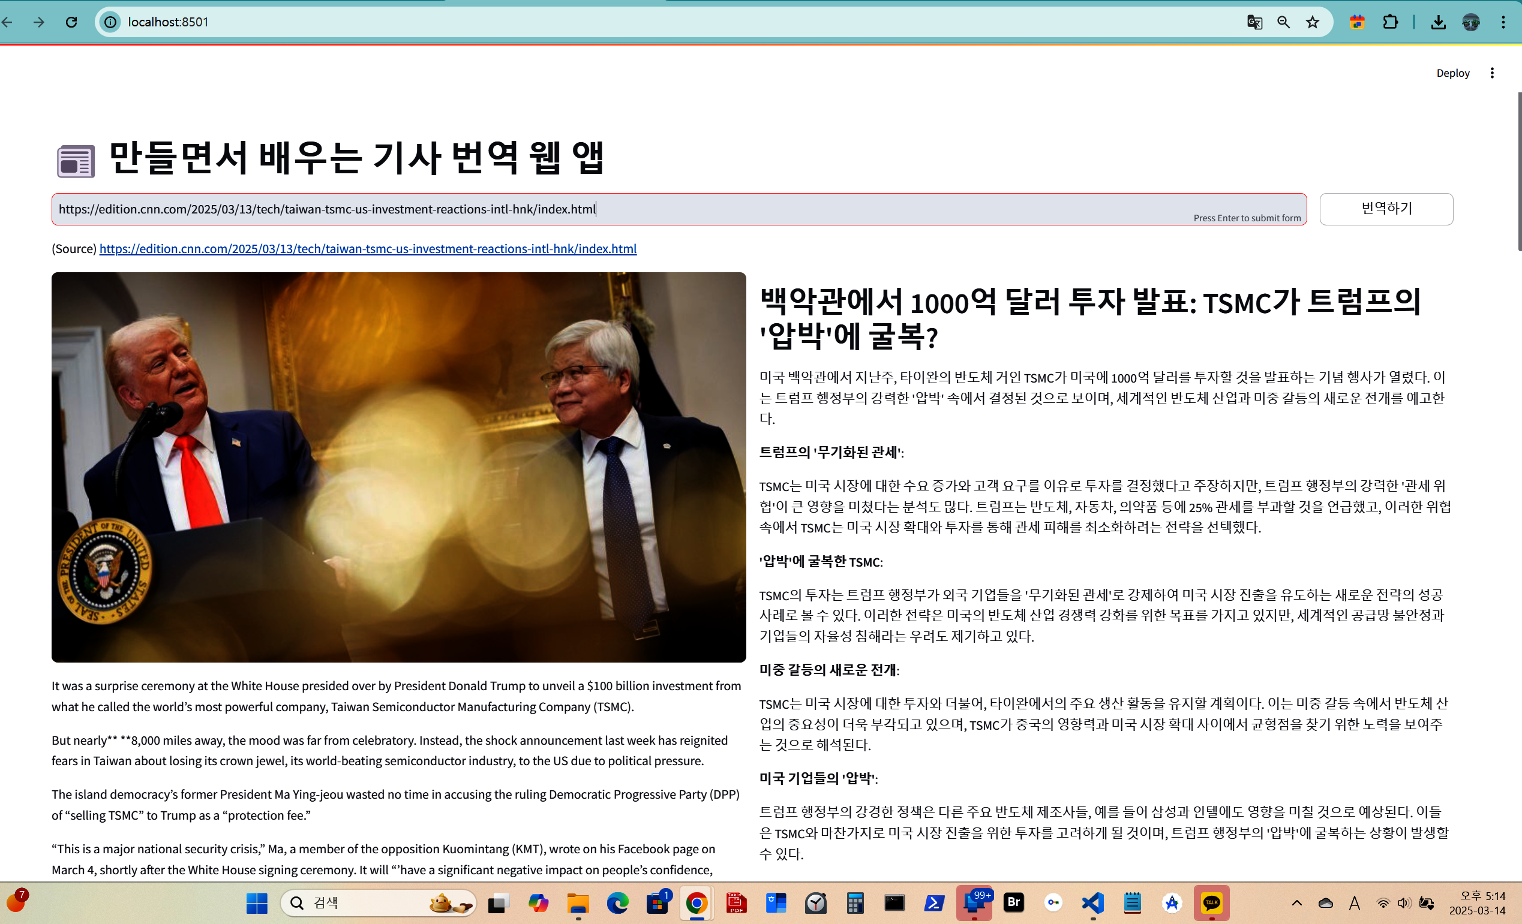Click the taskbar 검색 search box
The width and height of the screenshot is (1522, 924).
click(x=379, y=903)
